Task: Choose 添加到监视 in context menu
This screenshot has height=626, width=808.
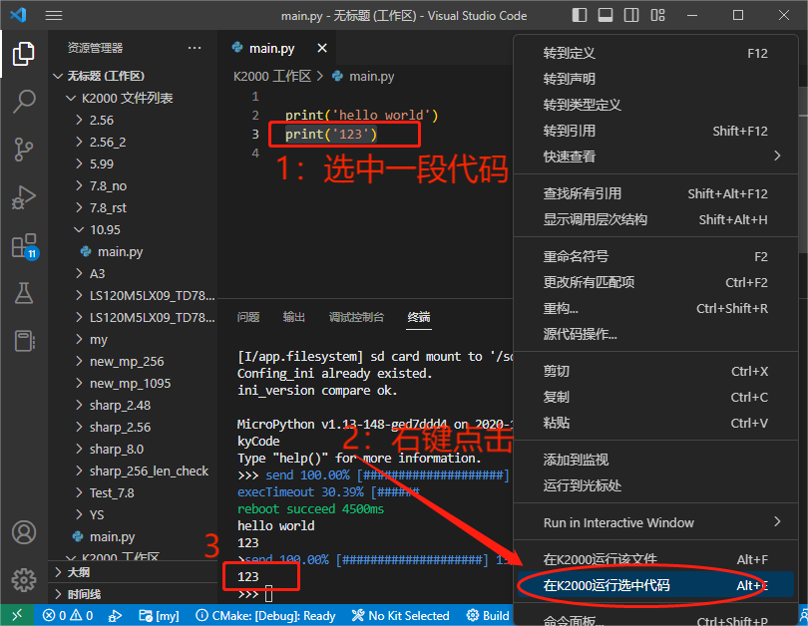Action: (655, 460)
